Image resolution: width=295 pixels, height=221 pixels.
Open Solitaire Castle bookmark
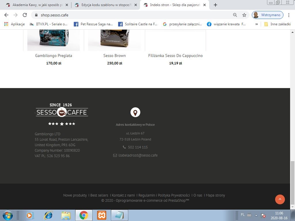(138, 24)
